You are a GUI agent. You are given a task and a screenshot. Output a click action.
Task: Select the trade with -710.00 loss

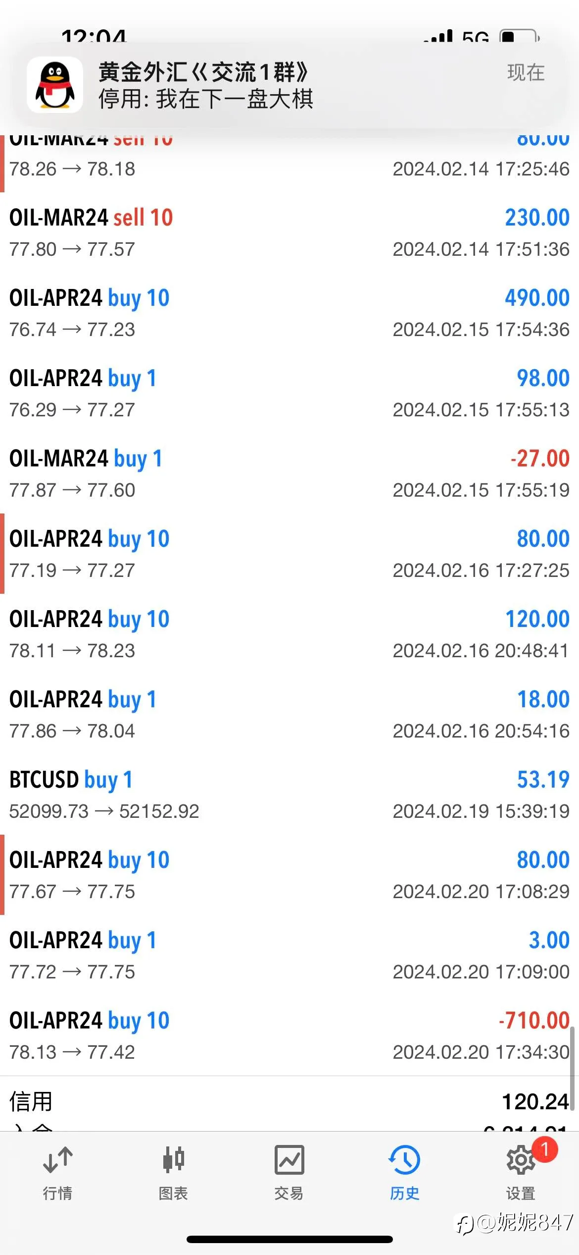(x=289, y=1035)
